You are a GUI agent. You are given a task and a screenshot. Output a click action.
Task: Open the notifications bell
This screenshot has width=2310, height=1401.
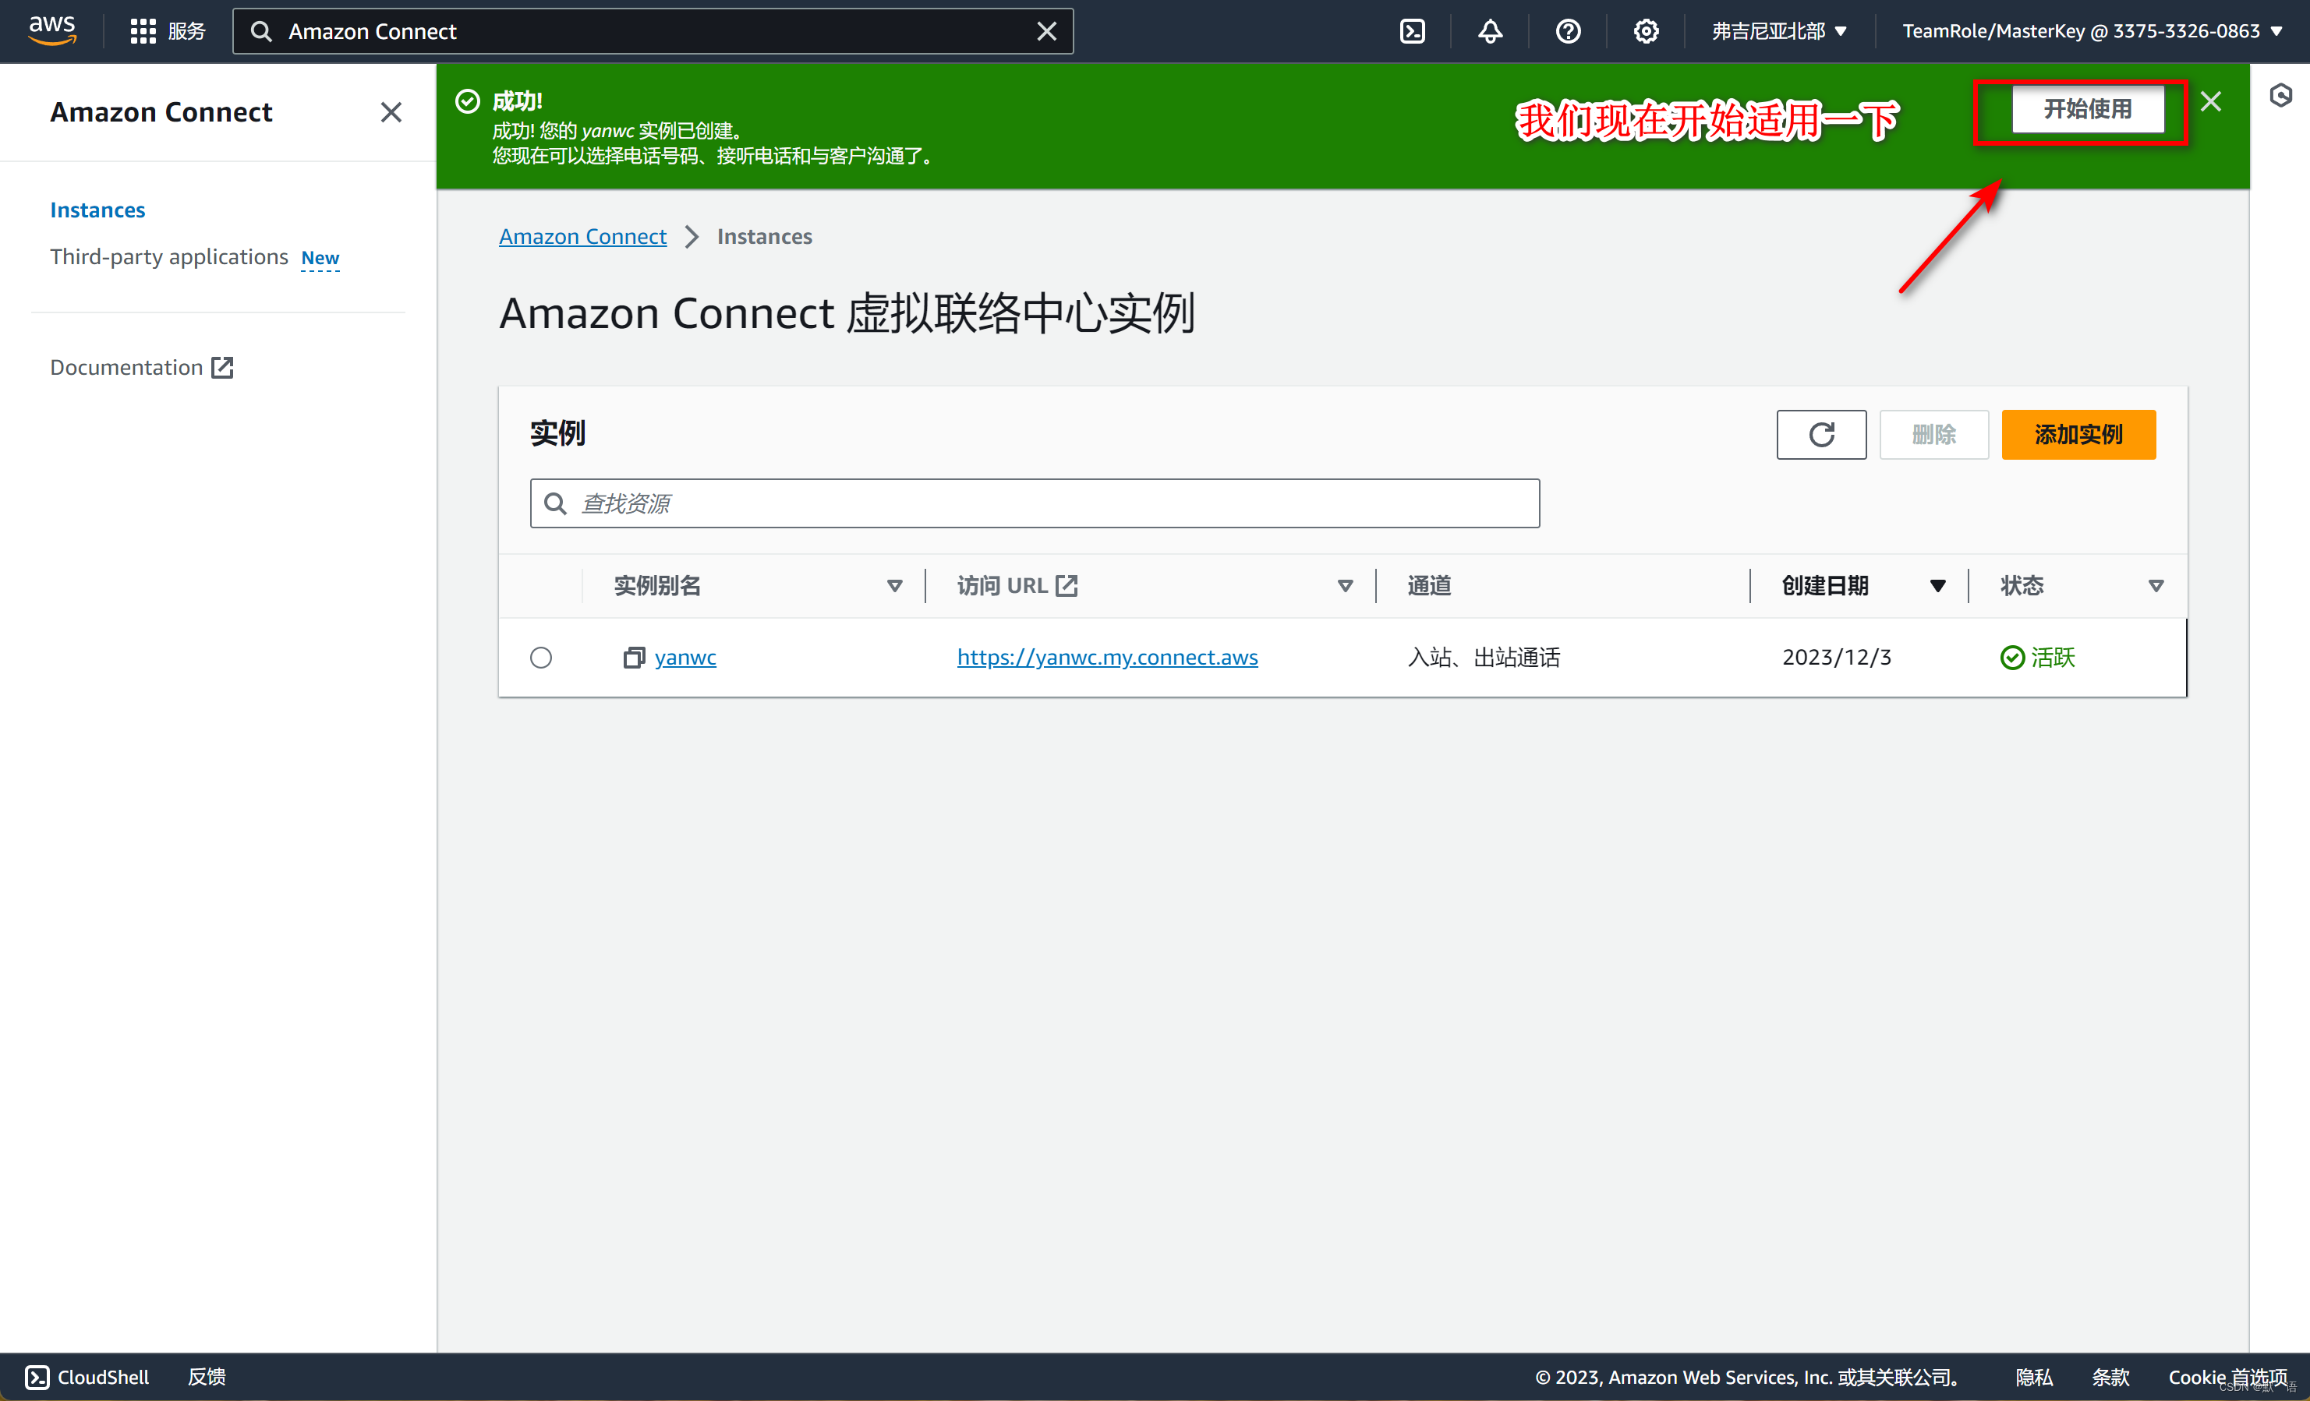(1490, 31)
